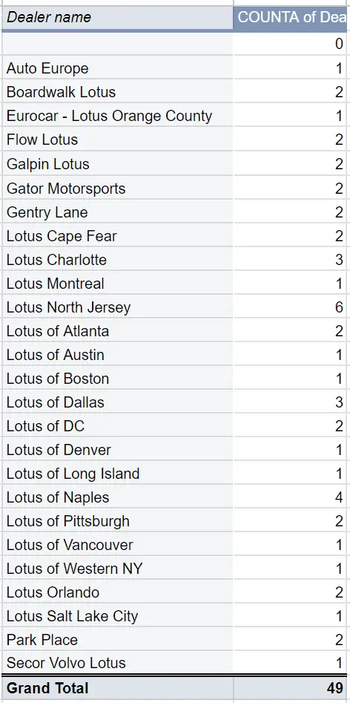Select the Secor Volvo Lotus cell
Viewport: 350px width, 703px height.
coord(117,663)
